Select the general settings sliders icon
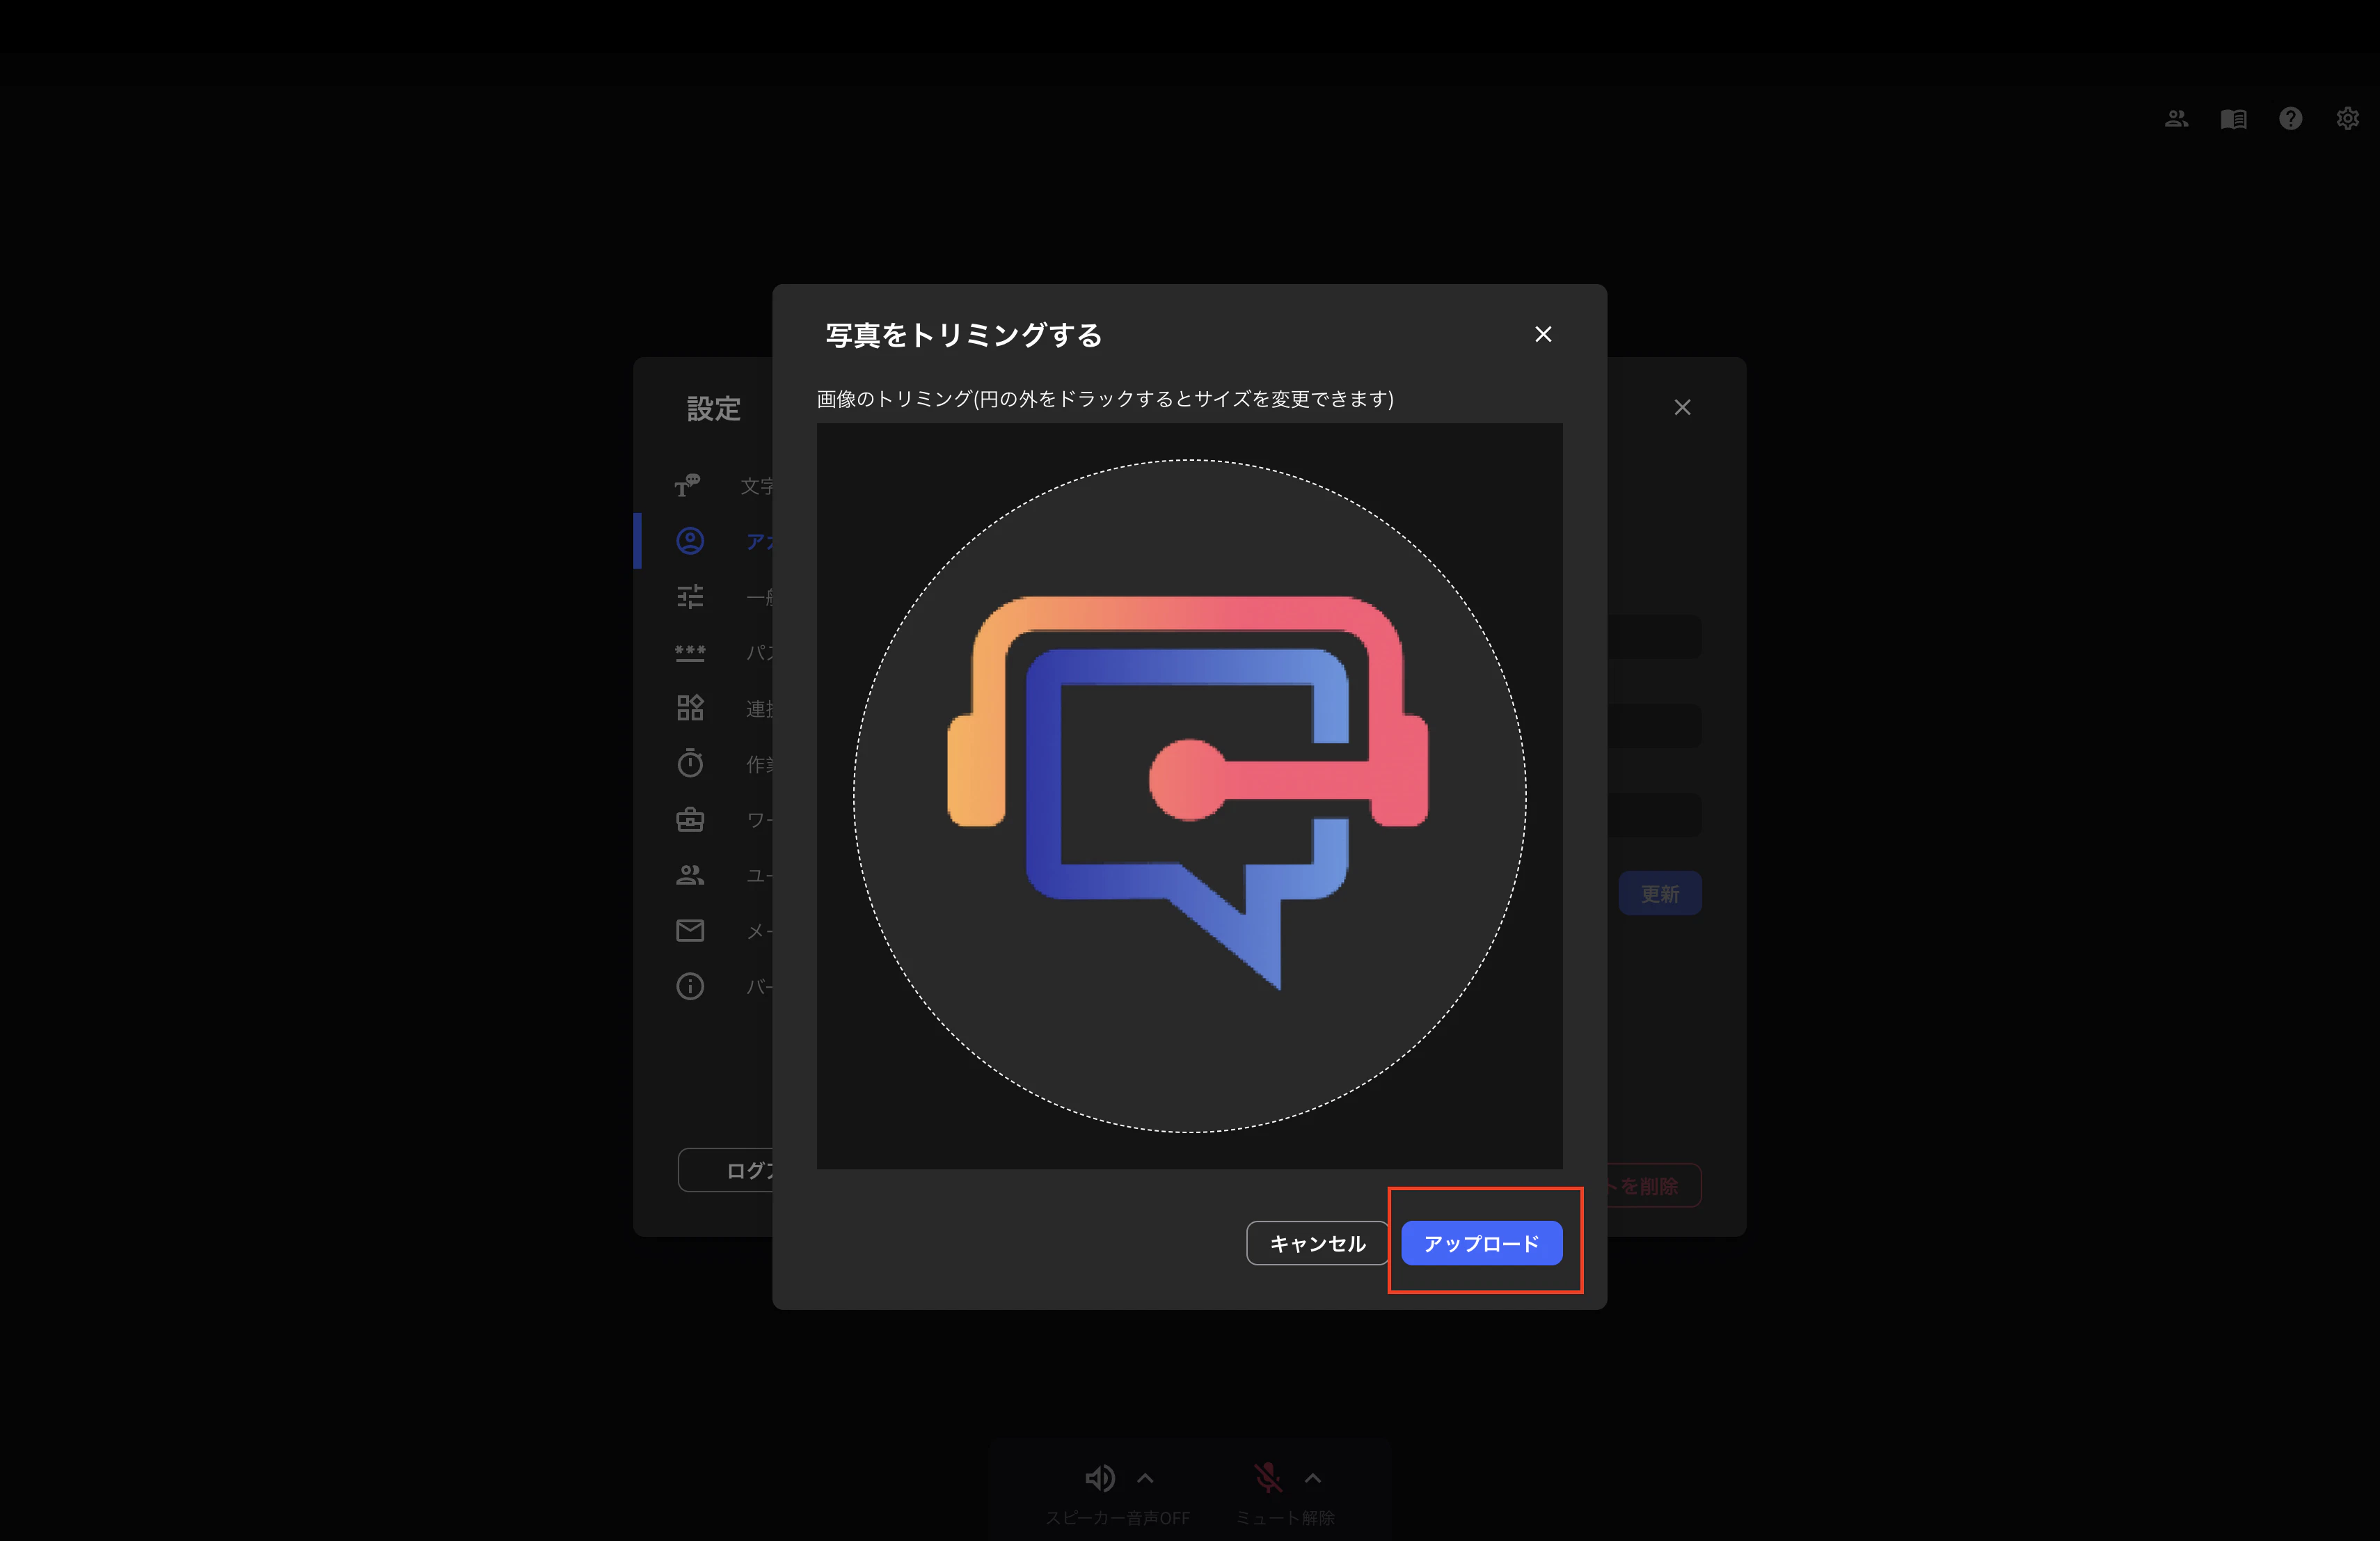This screenshot has width=2380, height=1541. tap(690, 597)
